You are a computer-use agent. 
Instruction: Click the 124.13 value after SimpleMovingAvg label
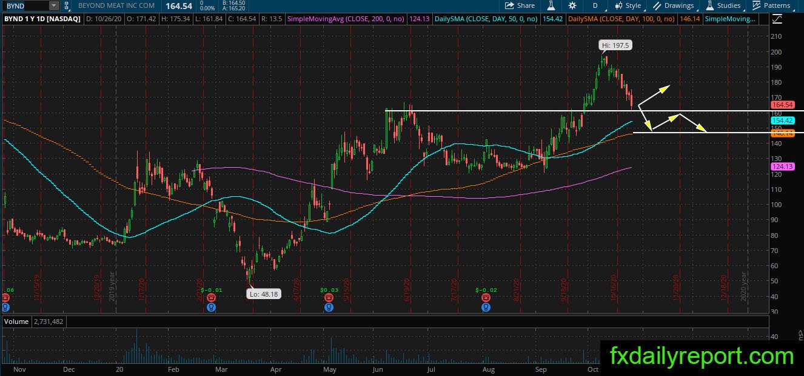tap(420, 19)
